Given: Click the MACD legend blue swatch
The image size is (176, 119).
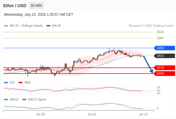Looking at the screenshot, I should [6, 100].
